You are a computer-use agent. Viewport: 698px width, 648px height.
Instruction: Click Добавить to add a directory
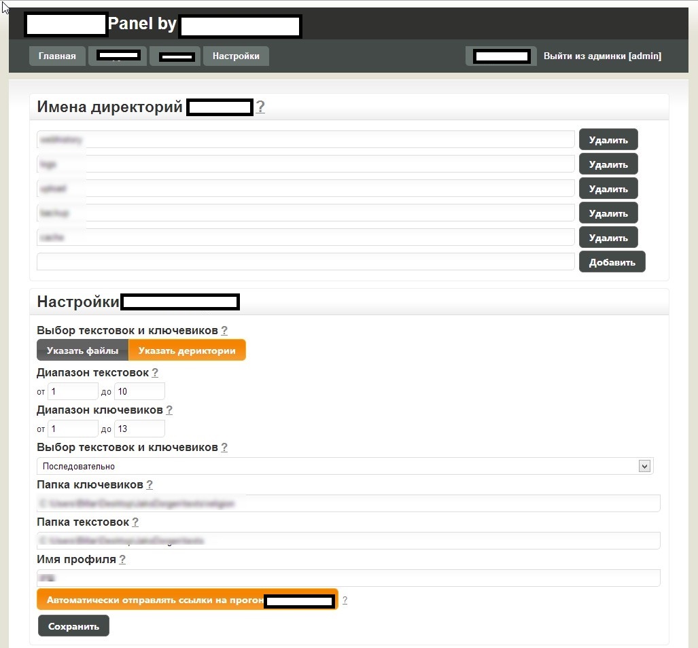[612, 262]
